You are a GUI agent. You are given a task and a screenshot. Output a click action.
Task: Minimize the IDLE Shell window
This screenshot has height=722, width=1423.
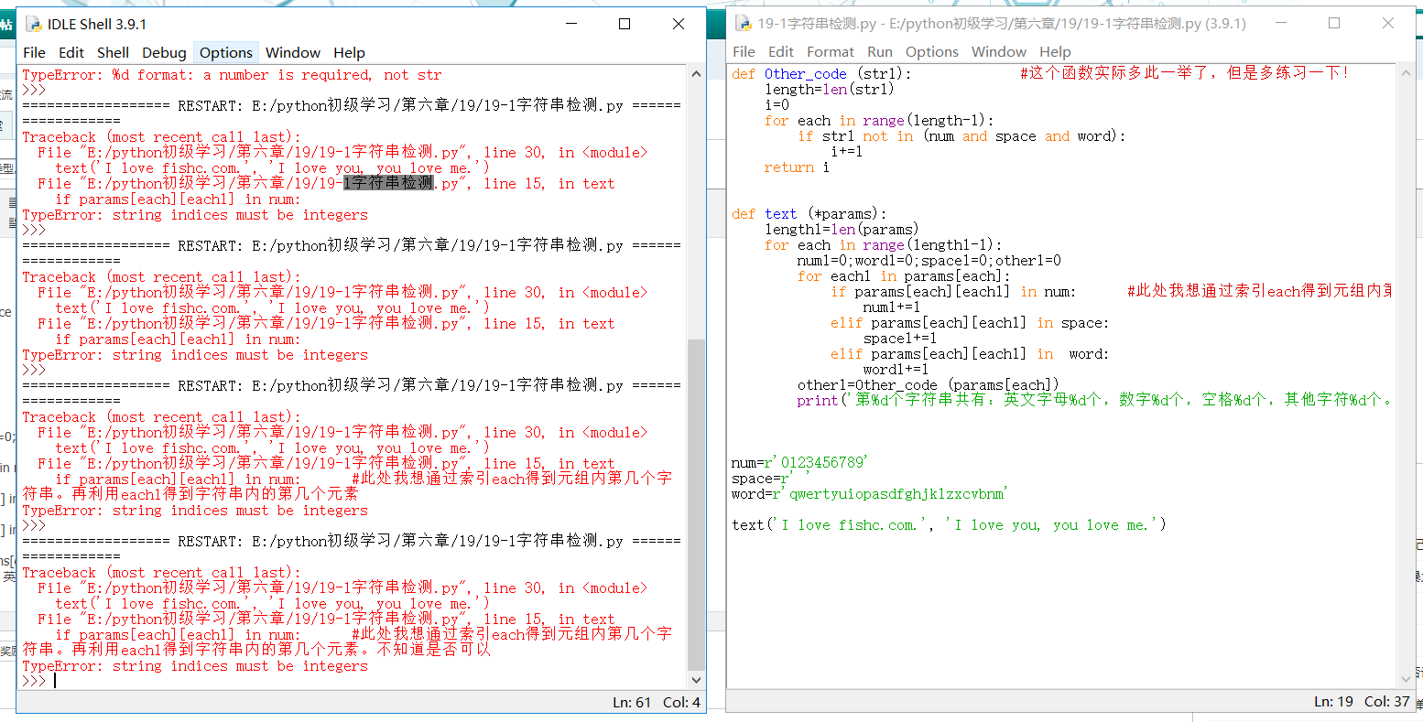571,24
